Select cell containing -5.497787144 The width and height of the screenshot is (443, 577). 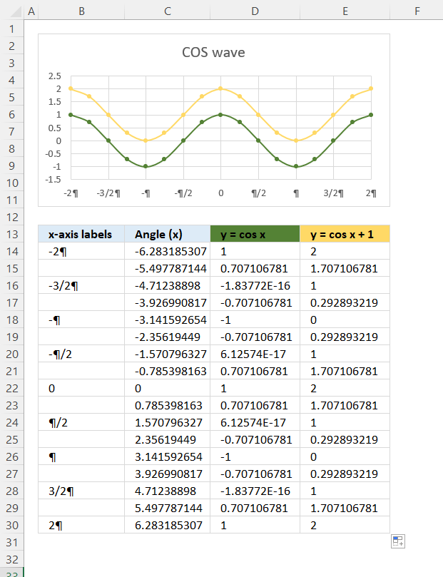168,268
